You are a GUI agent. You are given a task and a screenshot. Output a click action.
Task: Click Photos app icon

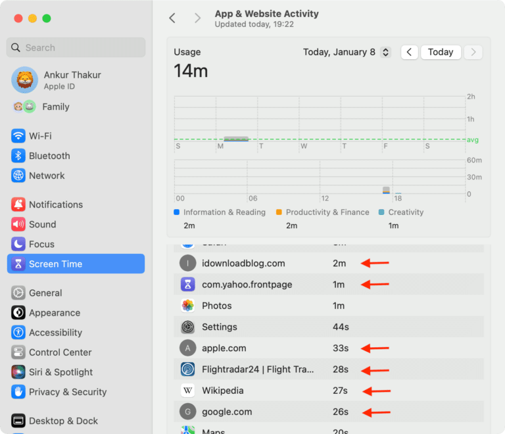pyautogui.click(x=188, y=306)
